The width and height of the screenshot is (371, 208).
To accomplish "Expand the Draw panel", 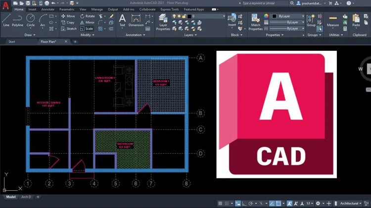I will click(30, 35).
